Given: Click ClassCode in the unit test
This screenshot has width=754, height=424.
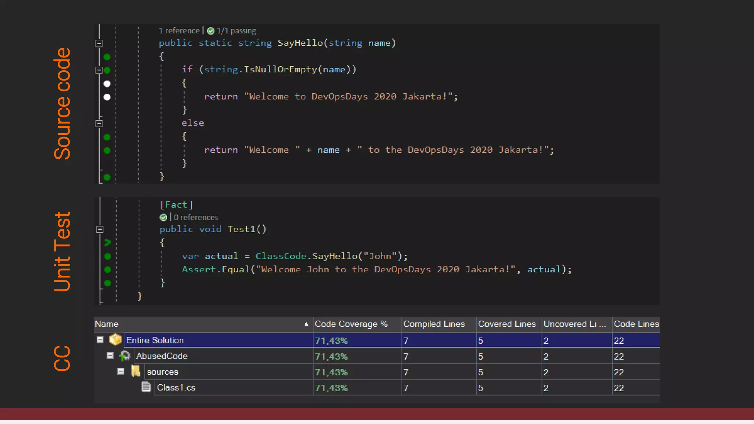Looking at the screenshot, I should (281, 256).
